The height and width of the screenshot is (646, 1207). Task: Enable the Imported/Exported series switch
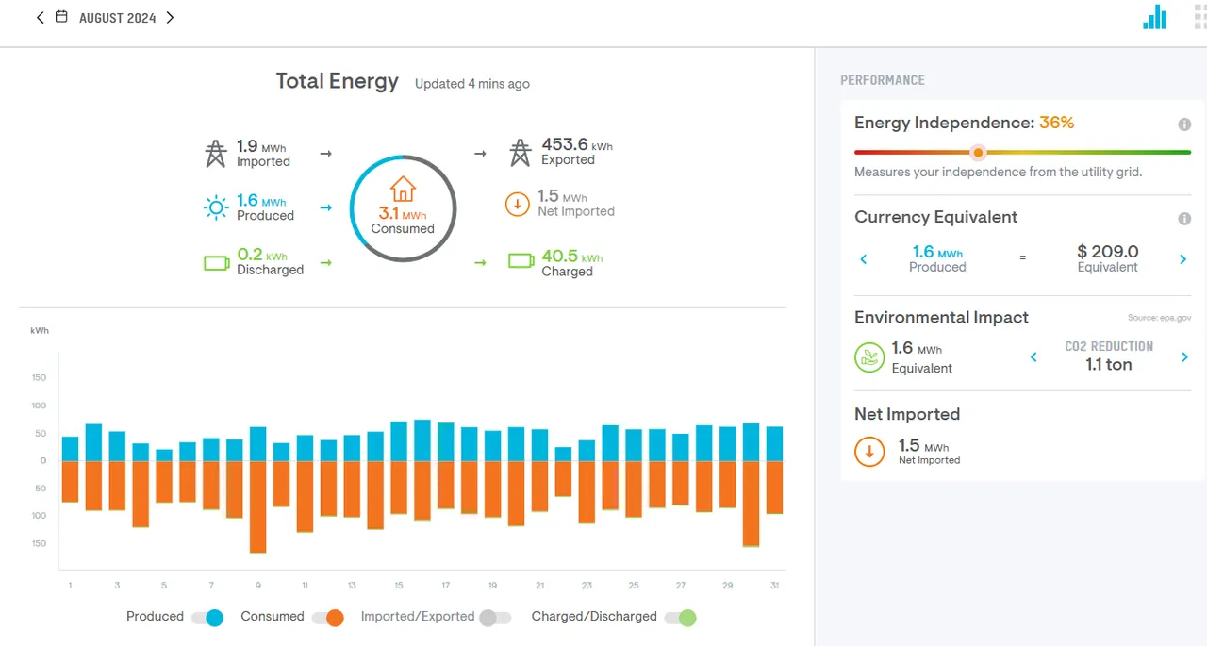[x=495, y=618]
